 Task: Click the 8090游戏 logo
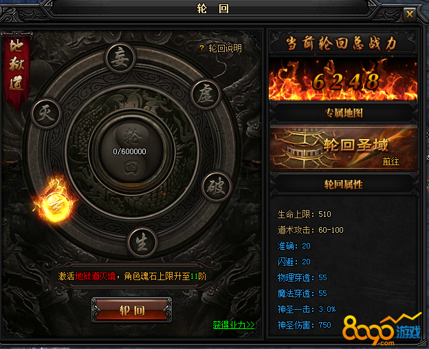click(x=382, y=330)
